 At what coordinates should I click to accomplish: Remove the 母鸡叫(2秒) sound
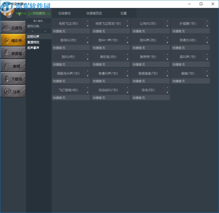(x=88, y=38)
